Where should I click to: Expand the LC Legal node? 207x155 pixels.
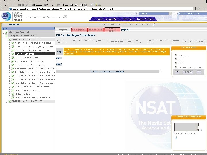pyautogui.click(x=3, y=33)
